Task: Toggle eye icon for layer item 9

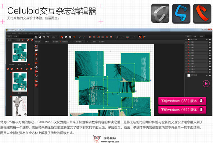Action: (x=210, y=64)
